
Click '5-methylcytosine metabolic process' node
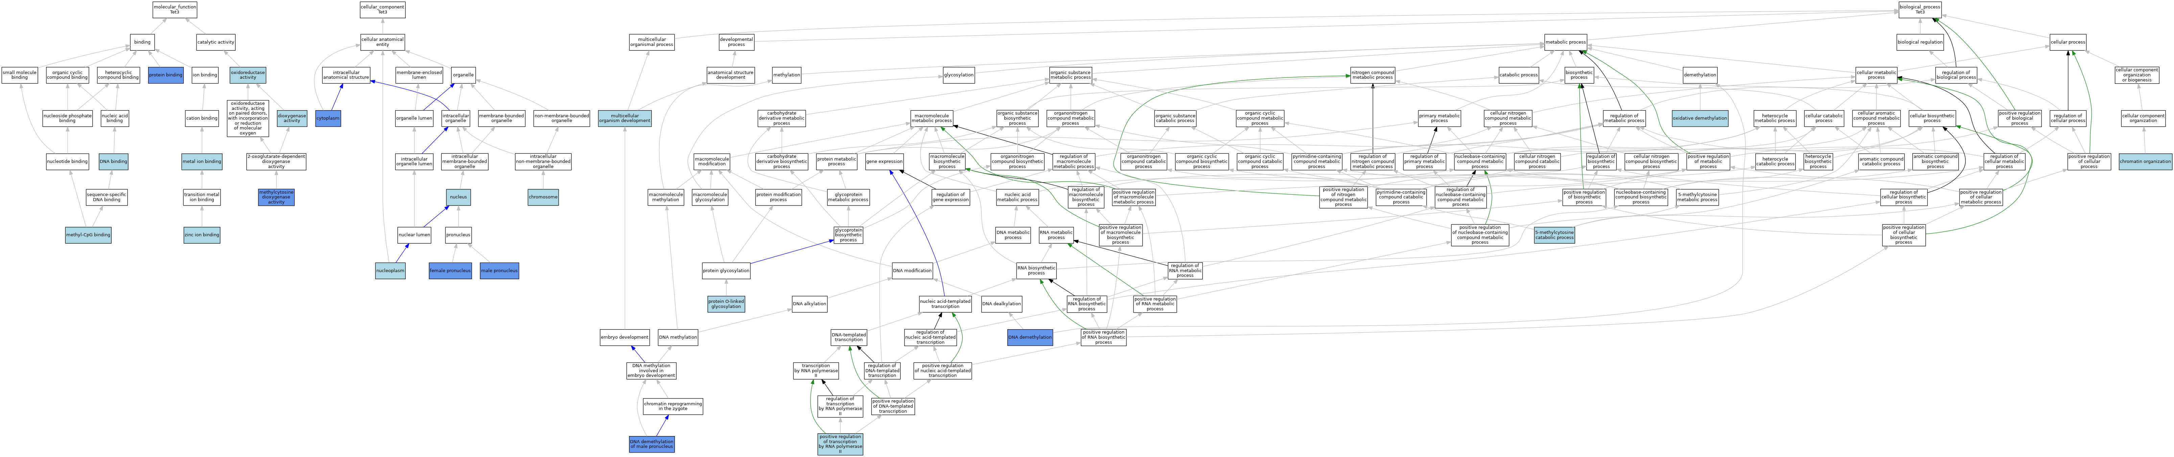point(1697,197)
